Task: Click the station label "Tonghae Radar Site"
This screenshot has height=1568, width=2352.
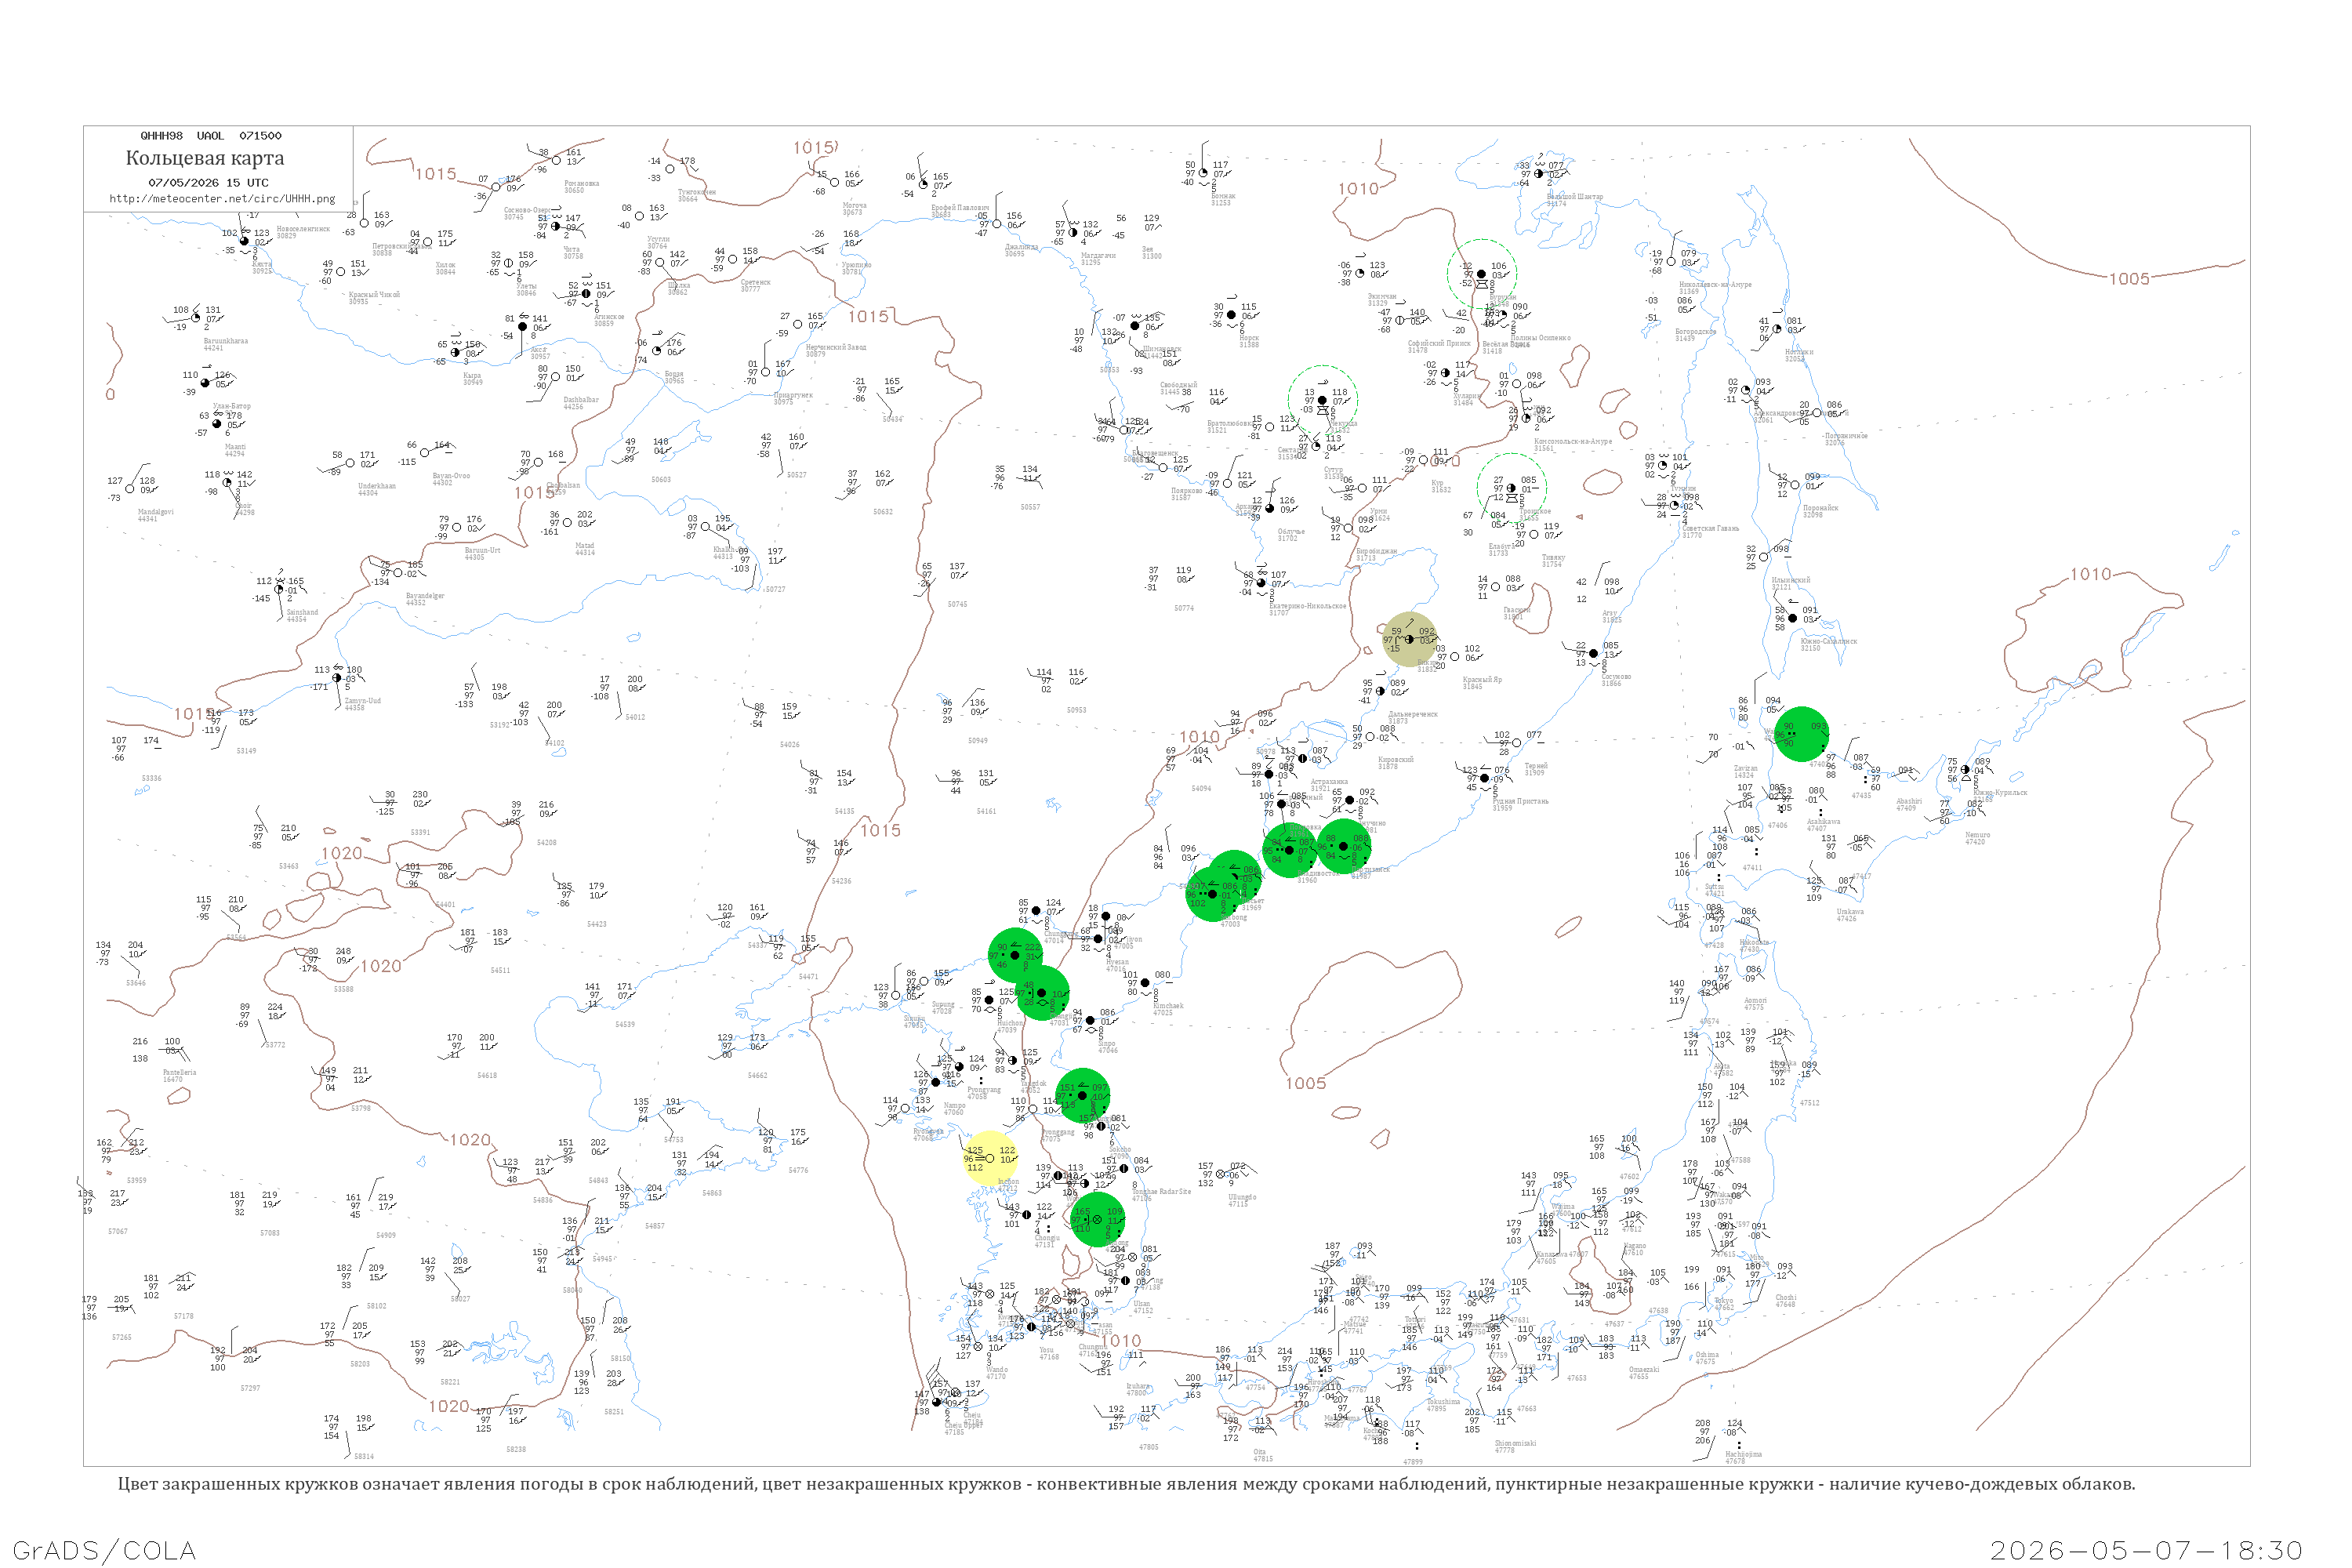Action: click(x=1161, y=1192)
